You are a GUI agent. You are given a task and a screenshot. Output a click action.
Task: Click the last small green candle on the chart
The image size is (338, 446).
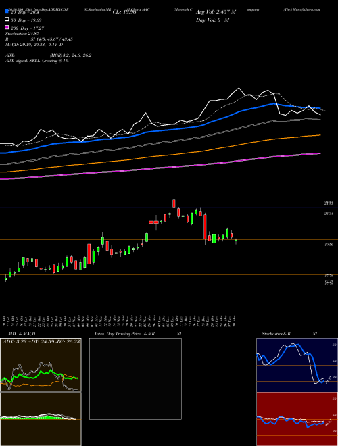point(235,241)
